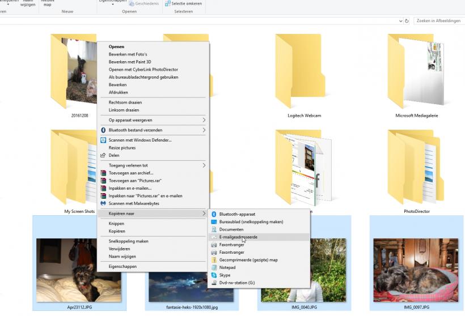
Task: Choose 'E-mailgeadresseerde' in the Kopiëren naar submenu
Action: (238, 237)
